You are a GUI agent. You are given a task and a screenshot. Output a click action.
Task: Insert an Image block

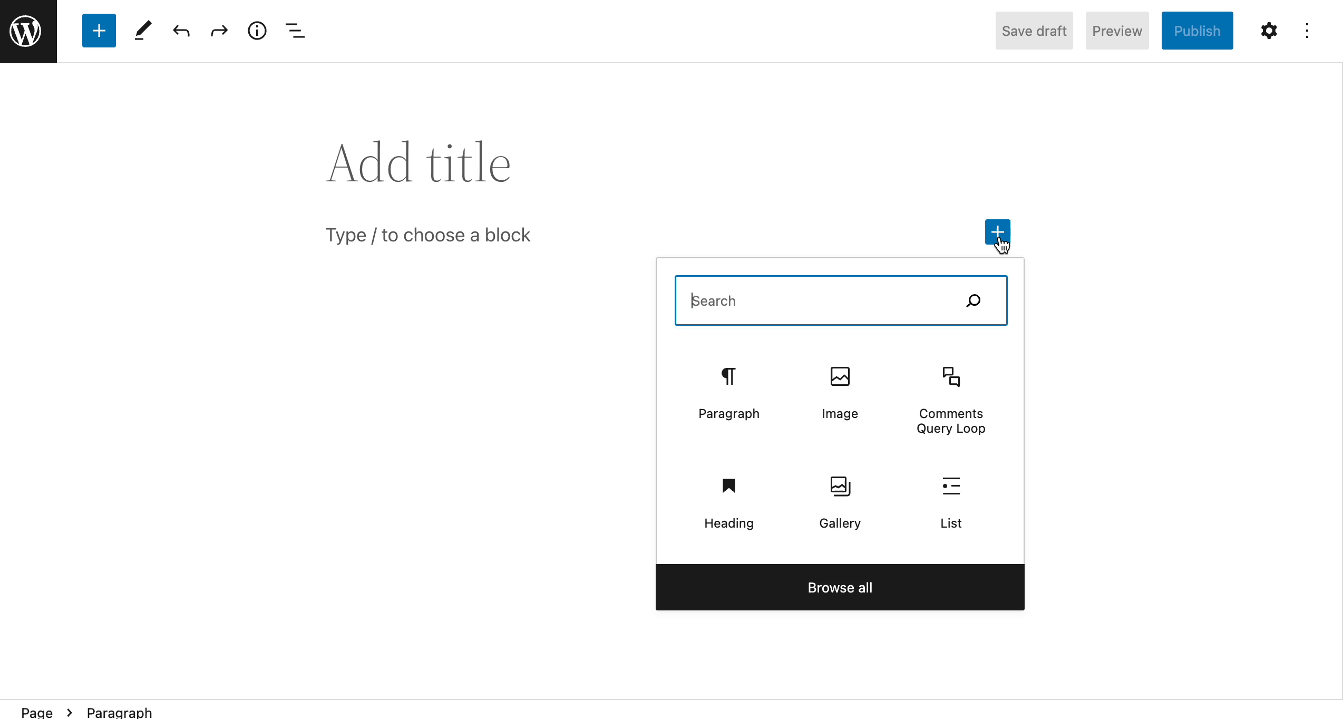[840, 393]
